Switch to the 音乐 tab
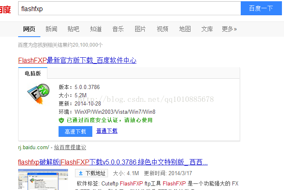284x190 pixels. 118,29
